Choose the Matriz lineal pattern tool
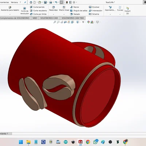Screen dimensions: 146x146 (x=64, y=9)
